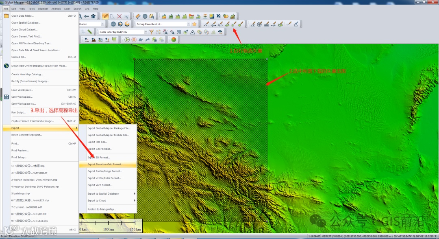The height and width of the screenshot is (239, 439).
Task: Click the star Favorites icon
Action: pos(194,24)
